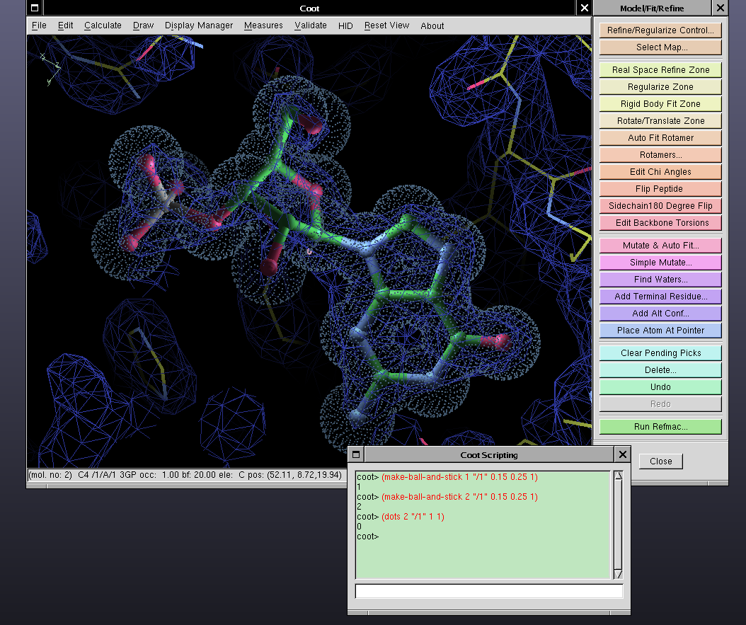Focus the Coot Scripting command input field
This screenshot has width=746, height=625.
point(488,591)
